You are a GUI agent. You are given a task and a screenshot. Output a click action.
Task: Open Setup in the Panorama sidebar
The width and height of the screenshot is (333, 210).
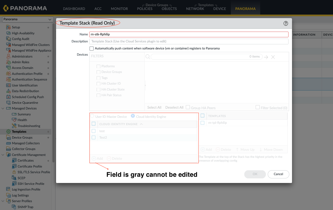16,27
